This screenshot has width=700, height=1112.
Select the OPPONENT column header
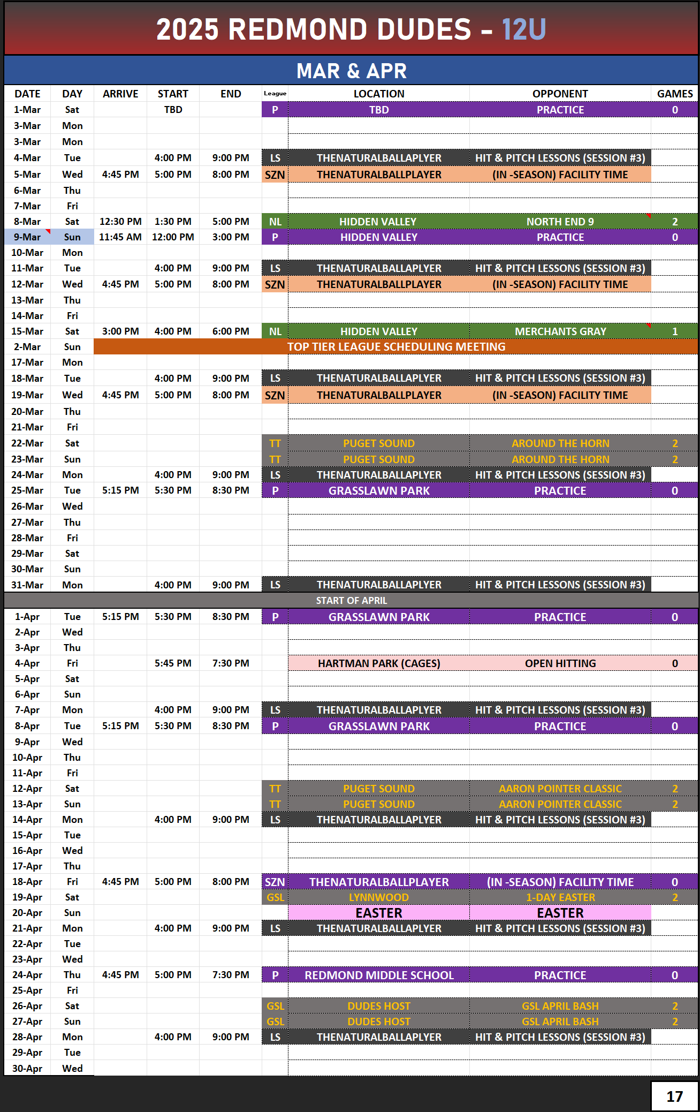(x=560, y=94)
